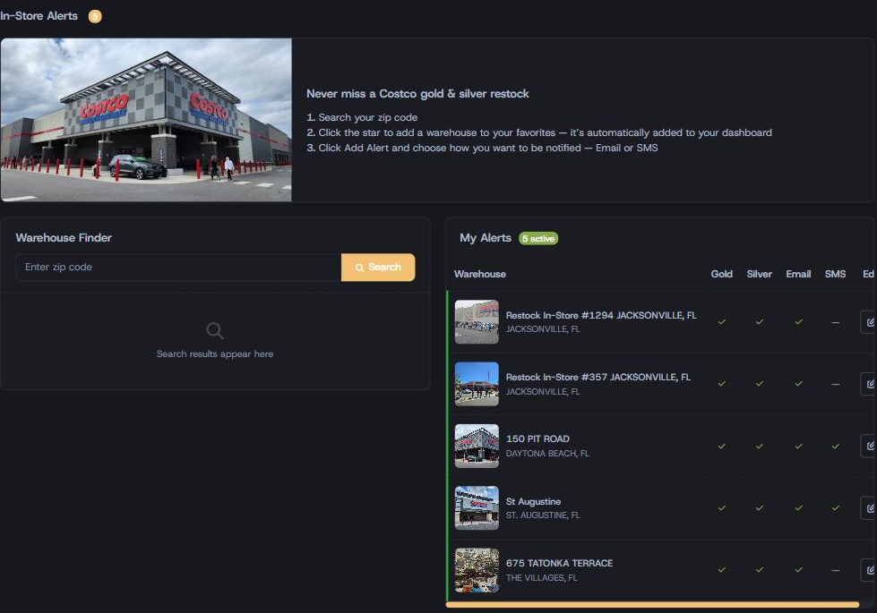Edit the 150 Pit Road alert
The image size is (877, 613).
869,446
